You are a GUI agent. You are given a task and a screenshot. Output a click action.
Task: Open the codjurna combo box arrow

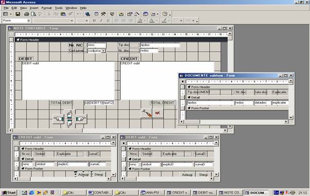click(x=103, y=51)
